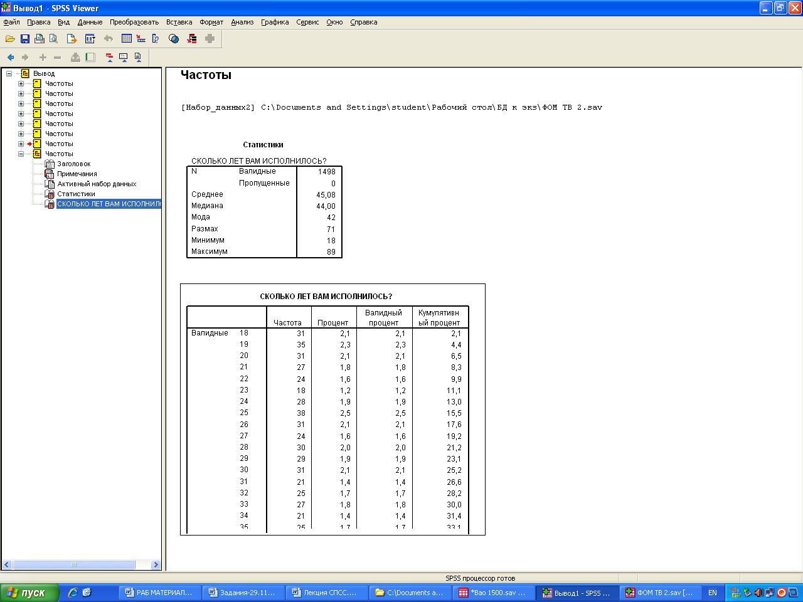Click the Hide item closed-book icon
The height and width of the screenshot is (602, 803).
(x=90, y=57)
